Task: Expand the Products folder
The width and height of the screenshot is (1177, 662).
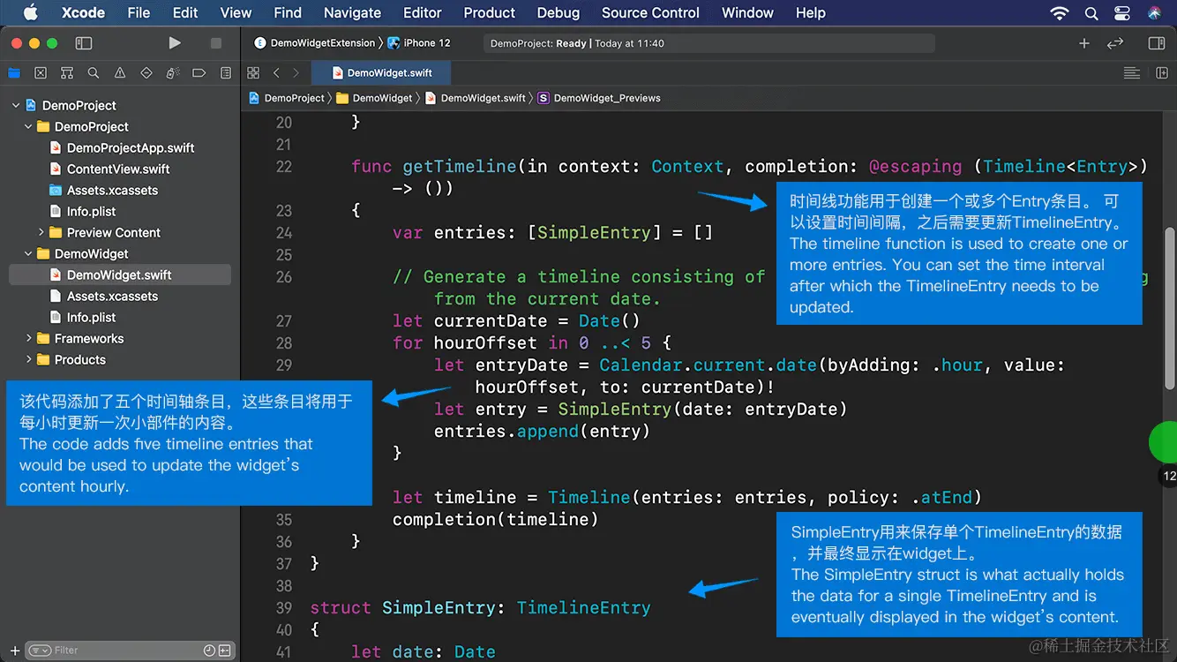Action: 28,359
